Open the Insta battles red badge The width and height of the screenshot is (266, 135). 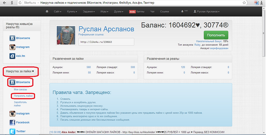click(132, 12)
